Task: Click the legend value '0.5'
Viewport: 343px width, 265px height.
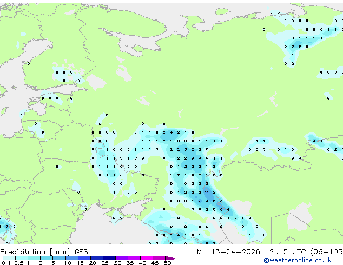Action: (18, 263)
